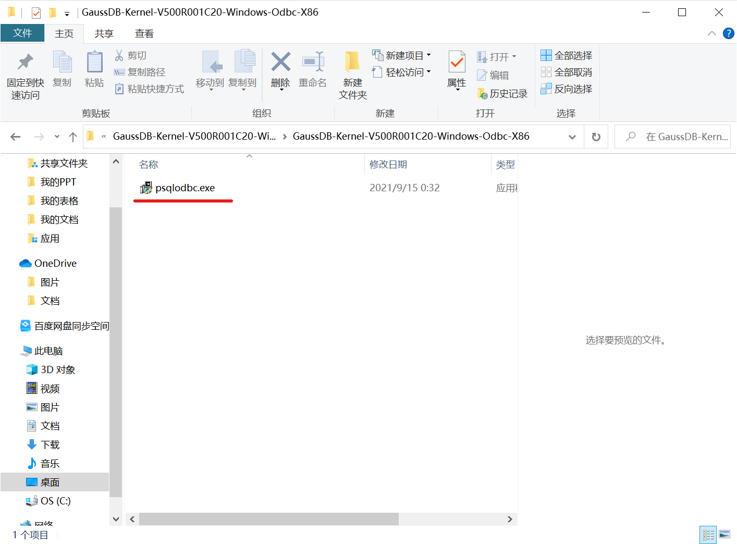Open the Copy to menu
The image size is (737, 544).
(x=242, y=71)
